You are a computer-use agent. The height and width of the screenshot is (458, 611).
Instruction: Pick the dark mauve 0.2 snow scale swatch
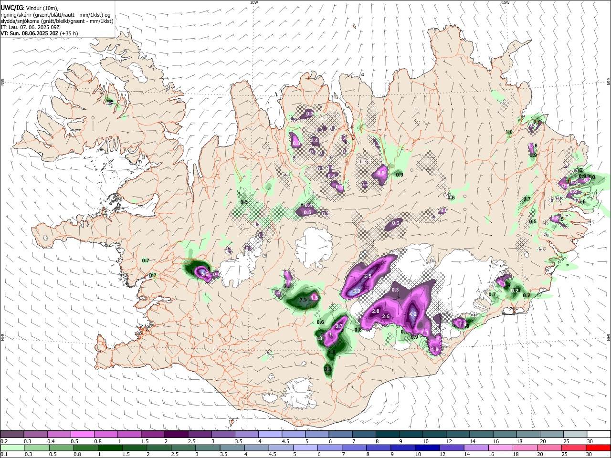(12, 434)
